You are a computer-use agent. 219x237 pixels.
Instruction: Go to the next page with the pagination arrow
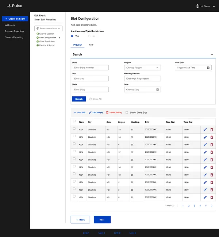click(x=212, y=206)
